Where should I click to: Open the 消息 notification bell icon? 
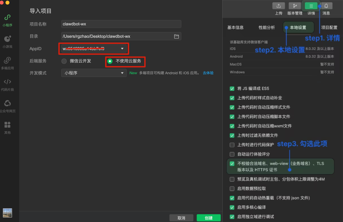[x=326, y=6]
